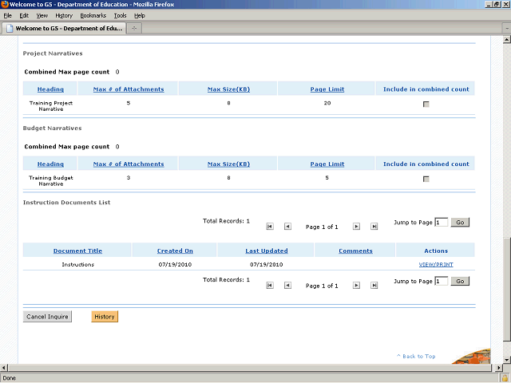Open VIEW/PRINT link for Instructions
The height and width of the screenshot is (383, 511).
point(436,264)
